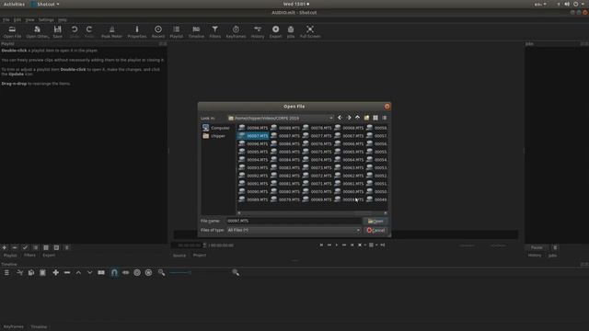
Task: Open the Settings menu
Action: pos(46,20)
